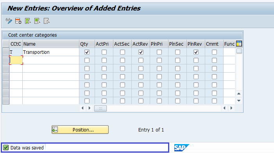This screenshot has height=153, width=274.
Task: Uncheck Qty for Transportion row
Action: (x=87, y=52)
